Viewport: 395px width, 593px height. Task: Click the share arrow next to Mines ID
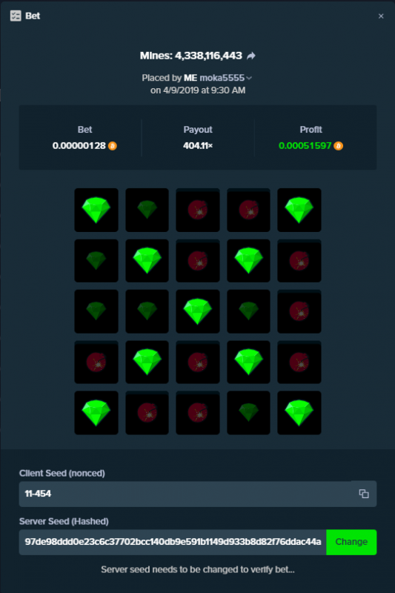[x=251, y=56]
